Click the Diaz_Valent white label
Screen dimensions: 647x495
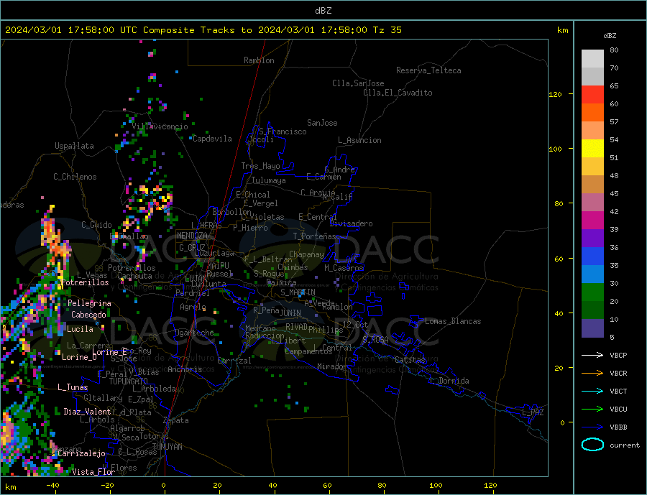point(87,412)
